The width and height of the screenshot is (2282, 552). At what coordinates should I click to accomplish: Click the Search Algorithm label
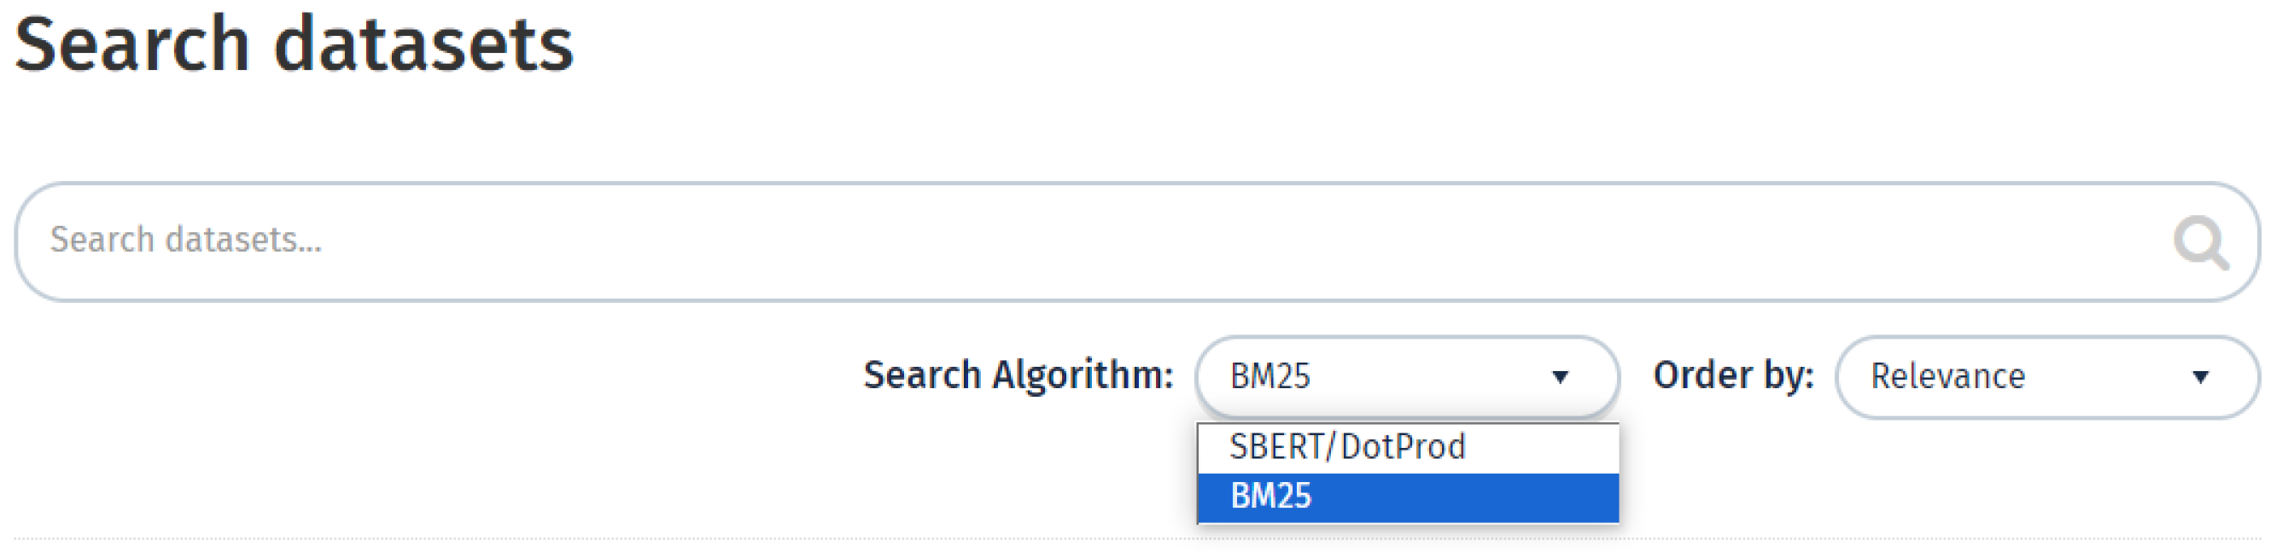click(x=1018, y=375)
